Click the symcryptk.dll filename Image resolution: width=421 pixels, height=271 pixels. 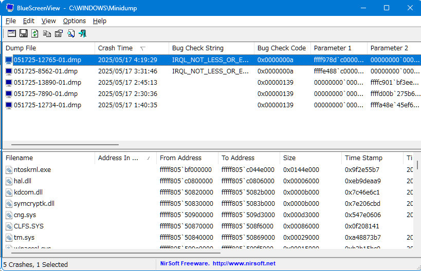34,204
